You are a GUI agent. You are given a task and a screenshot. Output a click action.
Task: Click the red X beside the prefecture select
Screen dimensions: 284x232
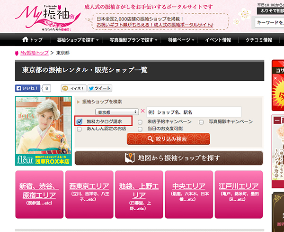point(143,111)
